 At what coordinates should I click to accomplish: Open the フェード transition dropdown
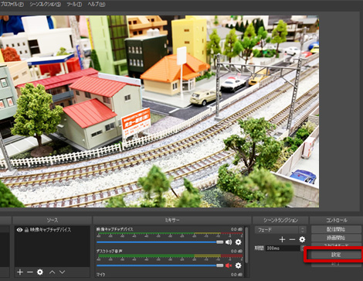280,230
